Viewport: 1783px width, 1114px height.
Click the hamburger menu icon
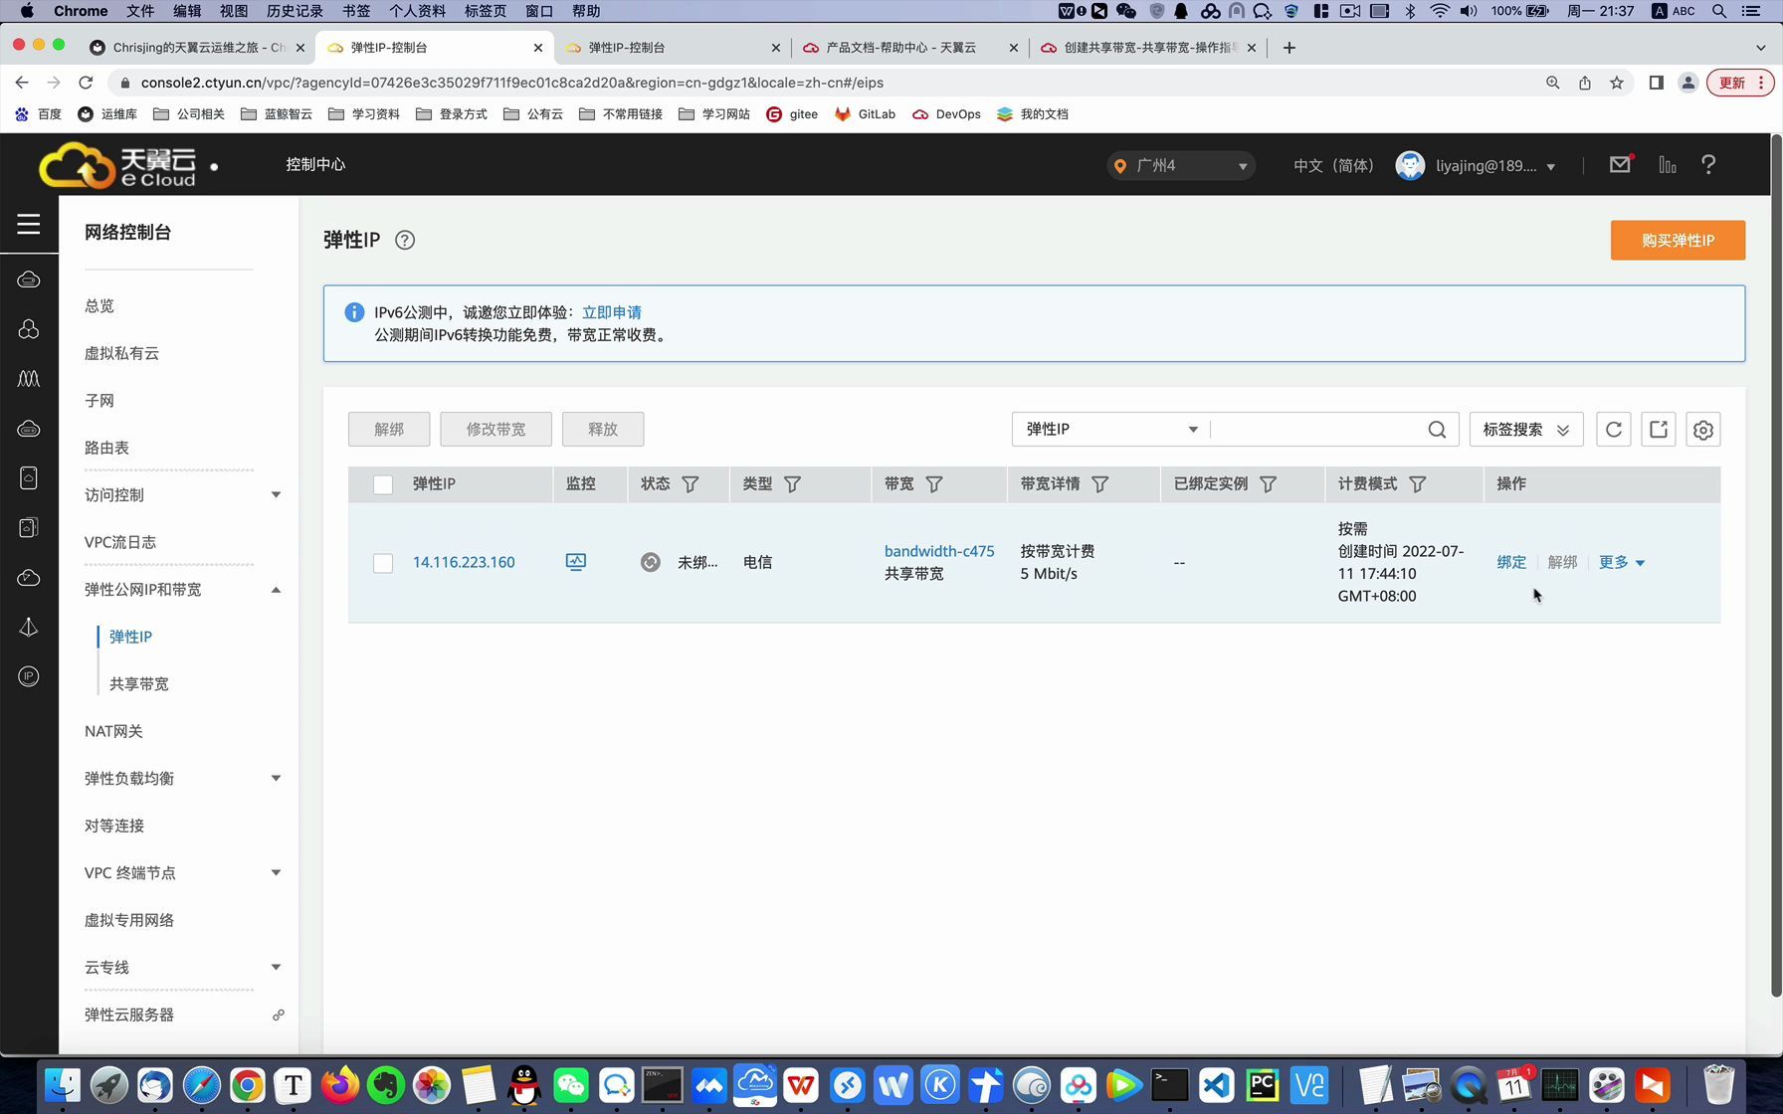click(29, 225)
